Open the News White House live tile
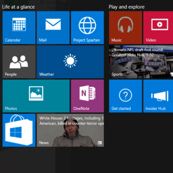The image size is (173, 173). coord(70,130)
